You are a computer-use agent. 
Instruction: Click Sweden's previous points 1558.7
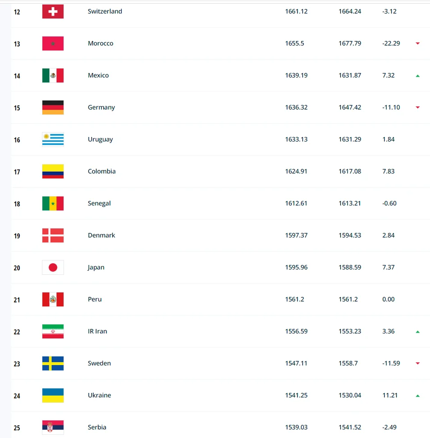(x=348, y=363)
